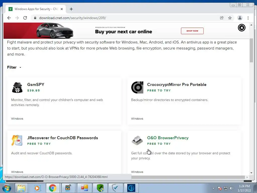Open the gray checkmark shield taskbar app
Screen dimensions: 257x193
115,188
